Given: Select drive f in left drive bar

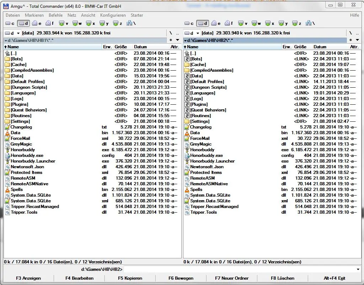Looking at the screenshot, I should point(50,23).
